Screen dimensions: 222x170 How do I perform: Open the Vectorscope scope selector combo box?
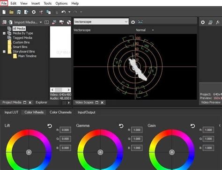click(x=101, y=22)
